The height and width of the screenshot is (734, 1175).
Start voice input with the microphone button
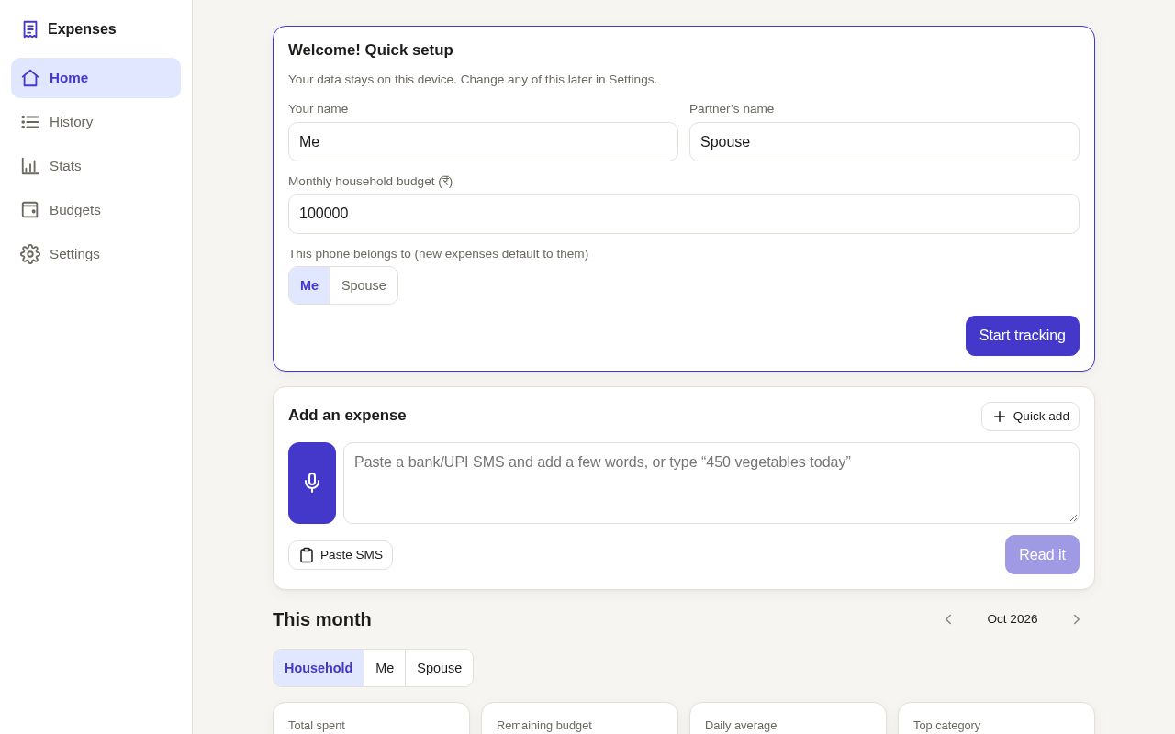[x=312, y=484]
